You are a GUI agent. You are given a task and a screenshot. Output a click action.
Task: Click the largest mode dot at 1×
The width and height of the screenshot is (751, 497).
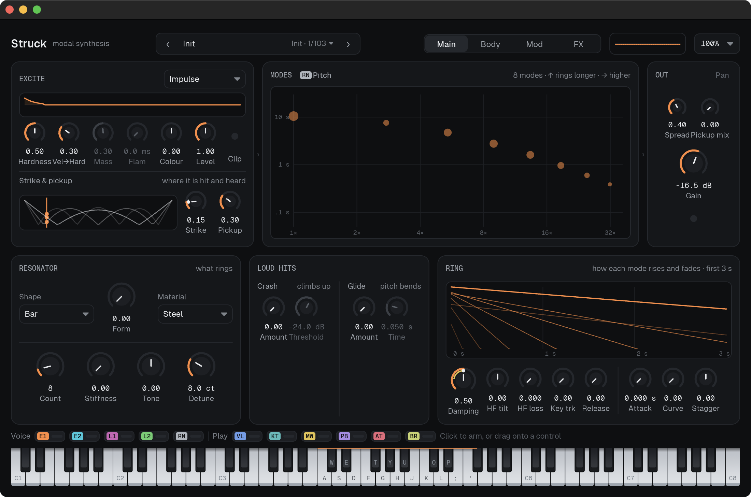(x=294, y=116)
